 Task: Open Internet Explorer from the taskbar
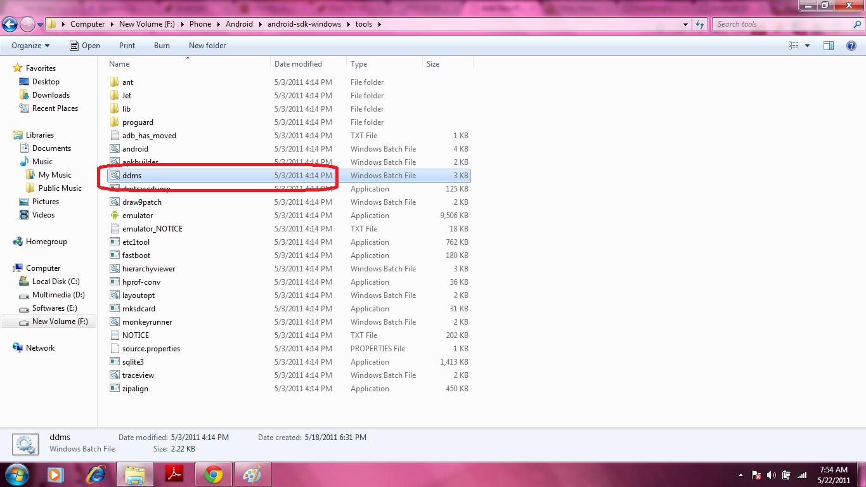[x=96, y=474]
